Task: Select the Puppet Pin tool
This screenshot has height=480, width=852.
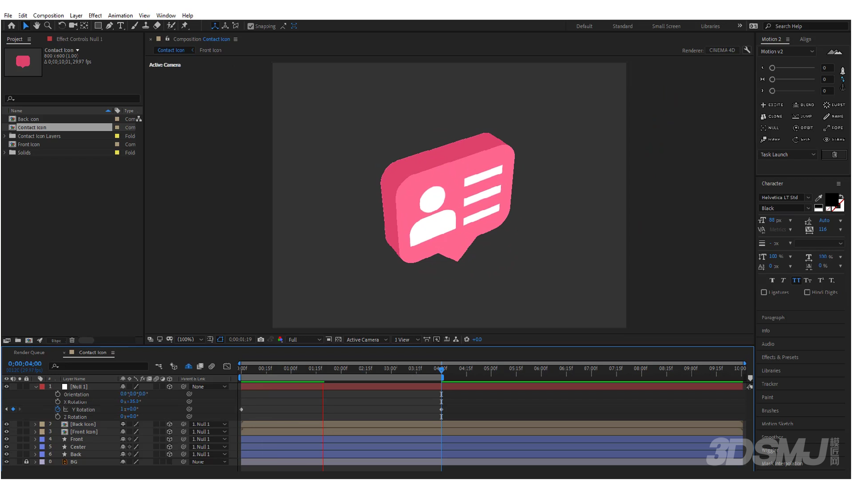Action: click(185, 26)
